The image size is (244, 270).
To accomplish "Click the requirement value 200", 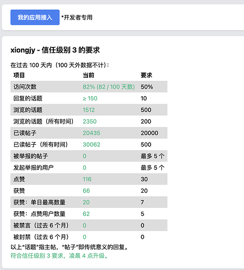I will tap(146, 122).
